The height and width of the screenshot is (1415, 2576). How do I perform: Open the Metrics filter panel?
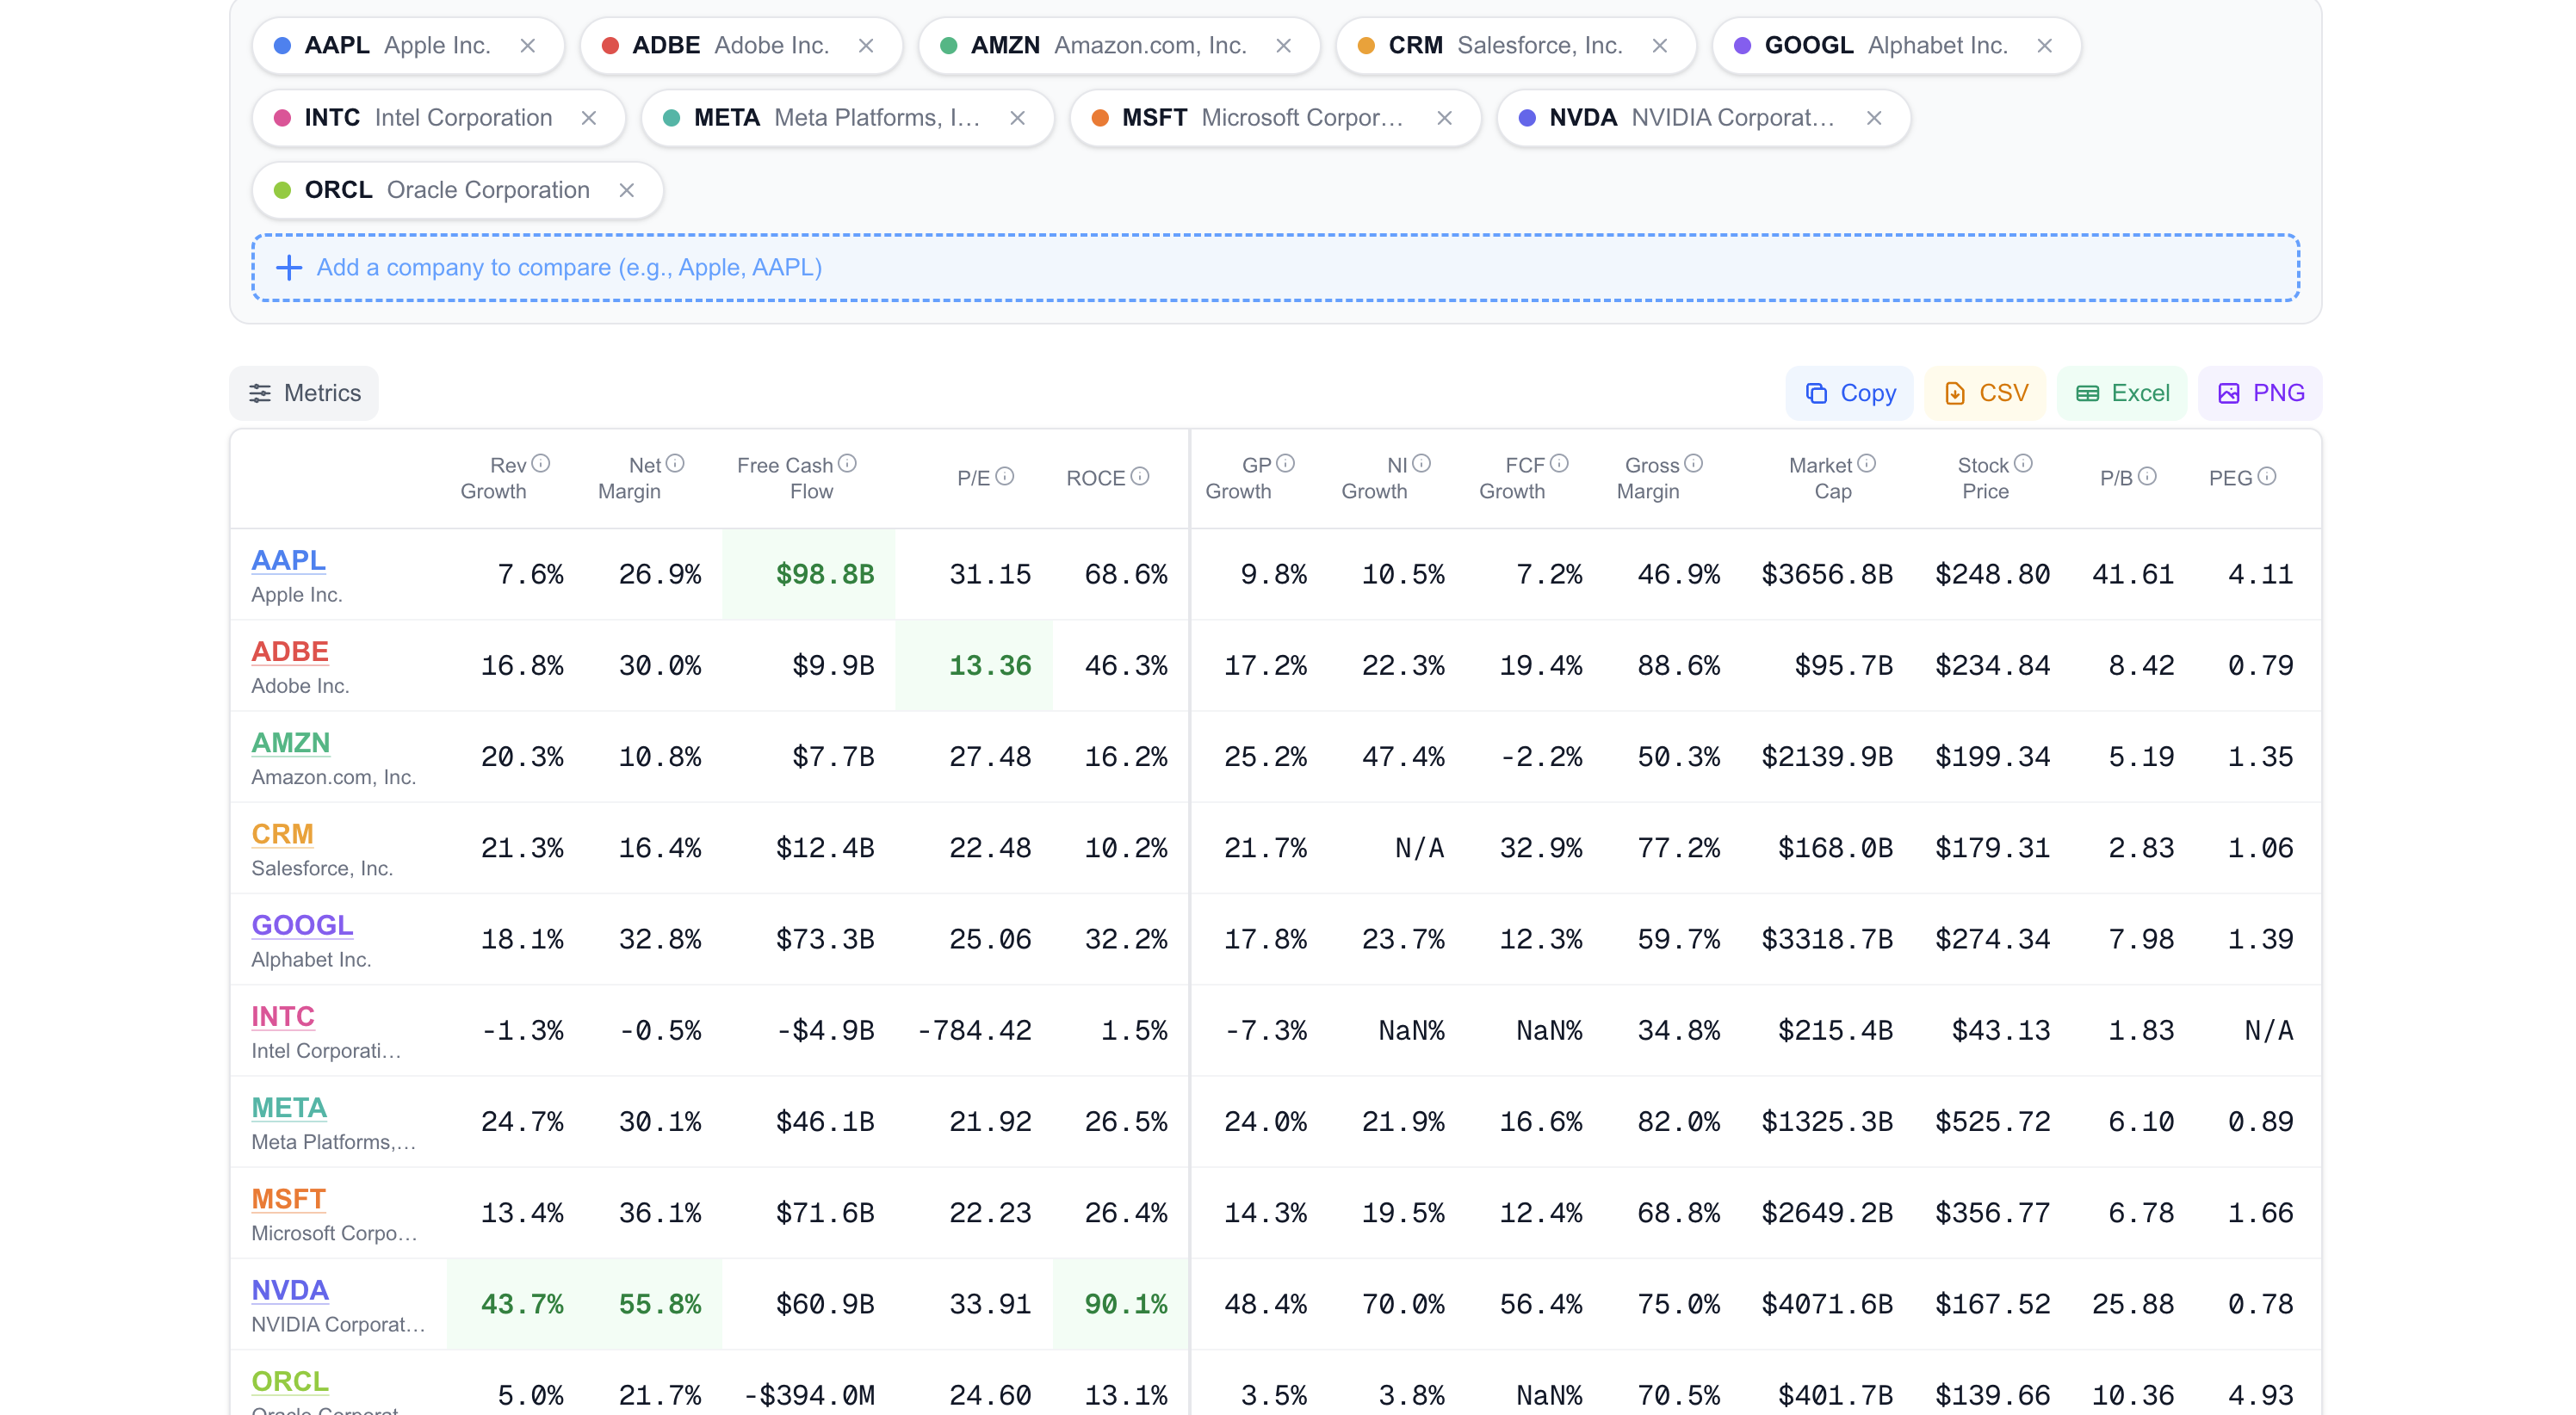click(x=304, y=393)
